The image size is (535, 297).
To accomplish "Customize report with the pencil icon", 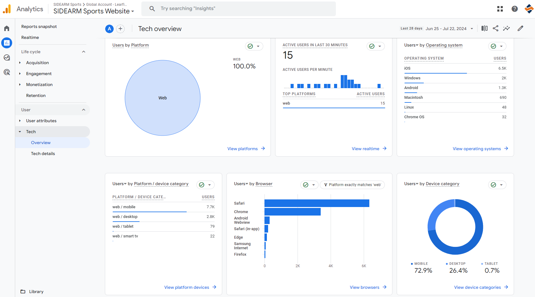I will tap(520, 28).
